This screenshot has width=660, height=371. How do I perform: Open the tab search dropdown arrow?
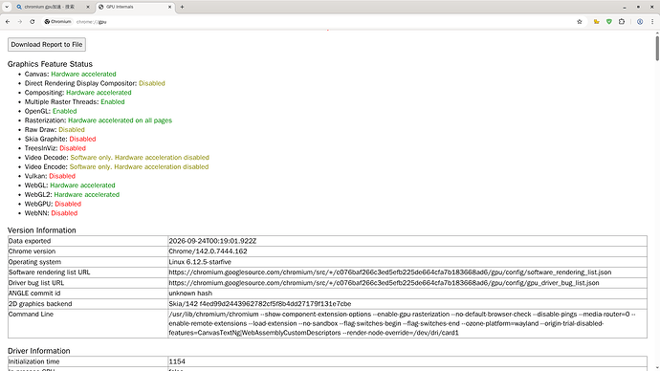click(x=7, y=7)
